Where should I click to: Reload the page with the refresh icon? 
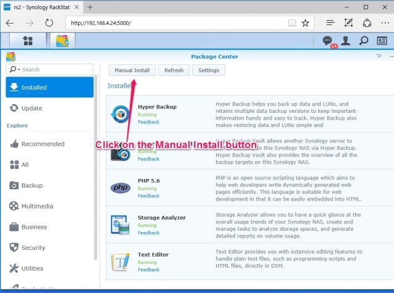click(49, 23)
